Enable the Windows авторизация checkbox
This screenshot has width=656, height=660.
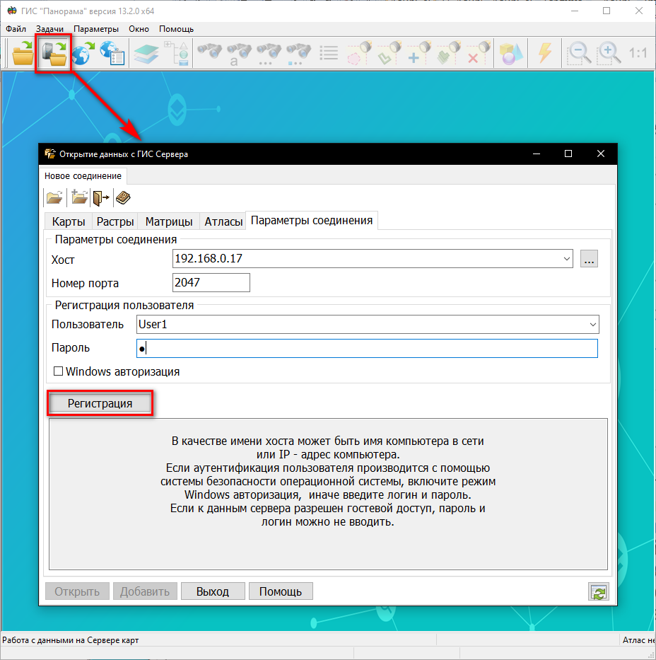[x=59, y=371]
